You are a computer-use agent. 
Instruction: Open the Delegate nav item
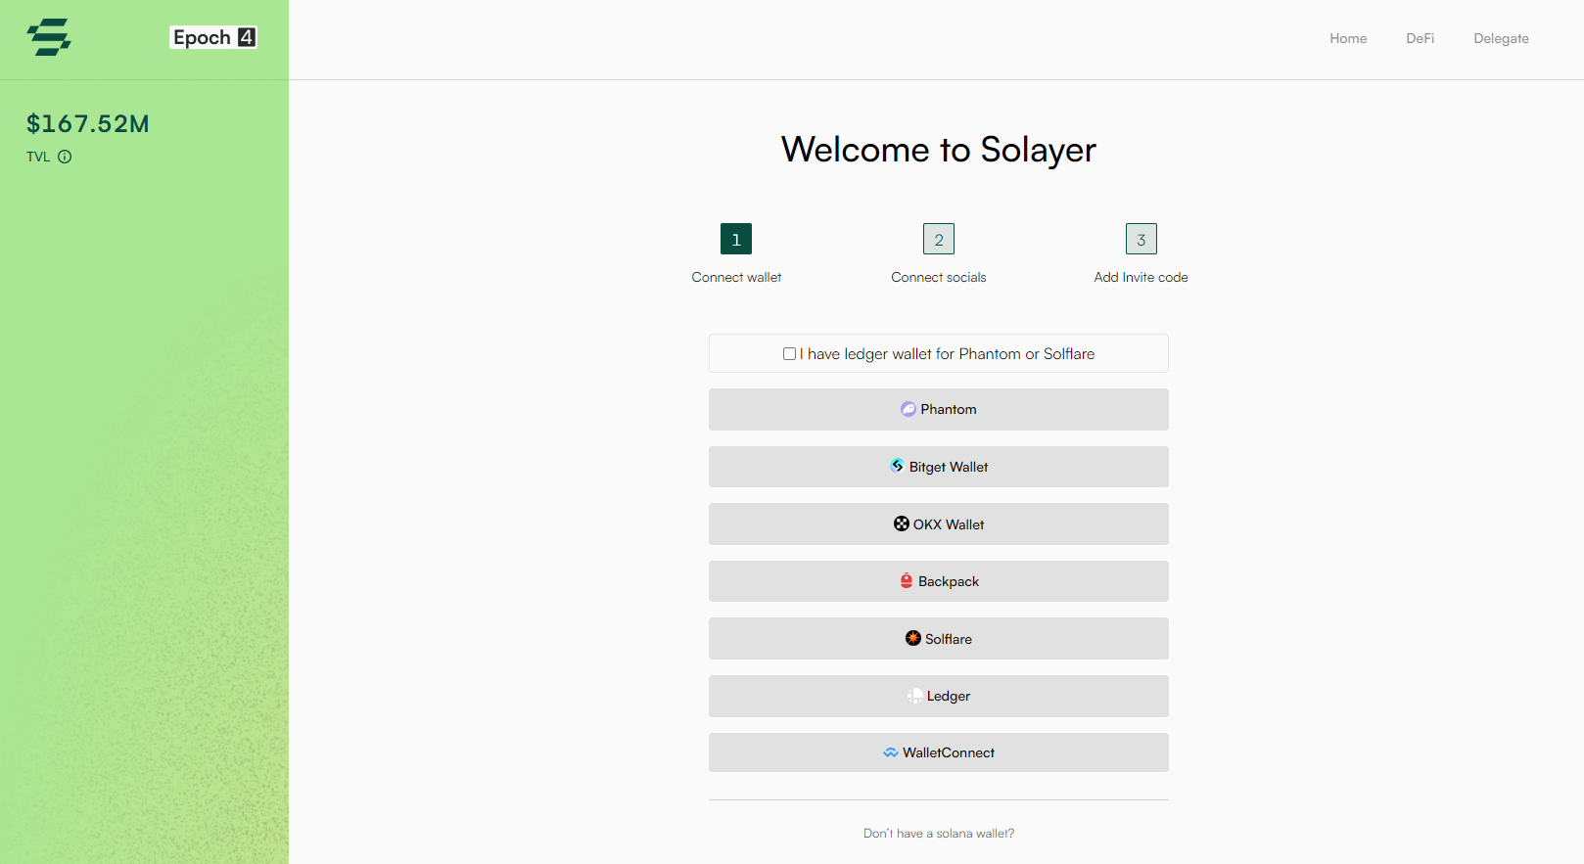1501,38
